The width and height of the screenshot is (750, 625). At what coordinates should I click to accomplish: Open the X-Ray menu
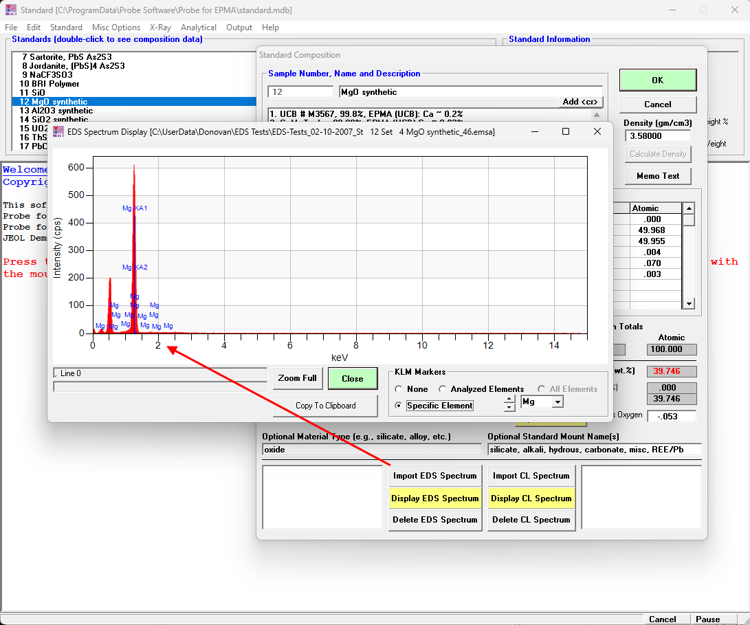160,28
